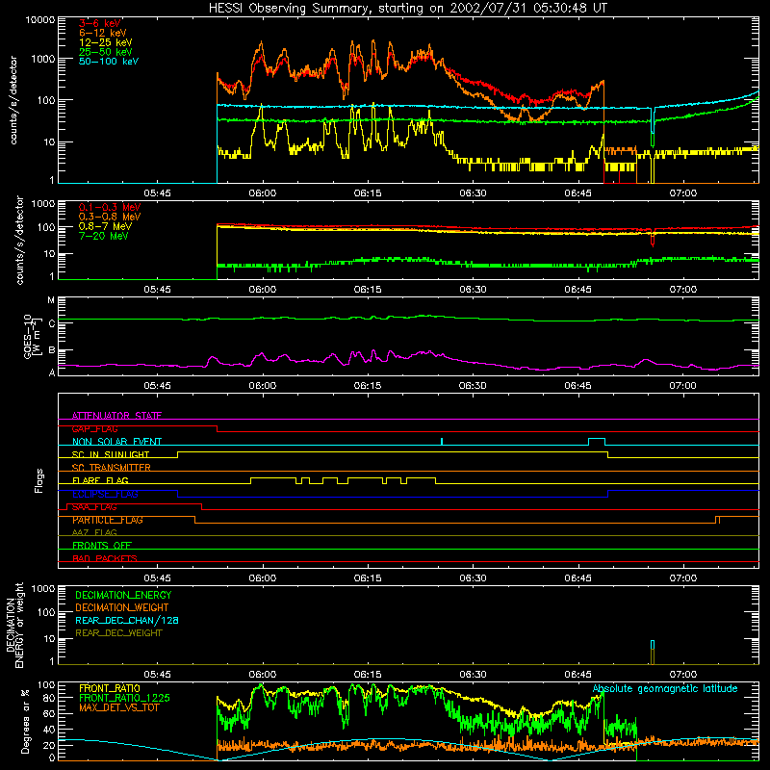Click the FRONT_RATIO legend label
770x770 pixels.
(110, 688)
